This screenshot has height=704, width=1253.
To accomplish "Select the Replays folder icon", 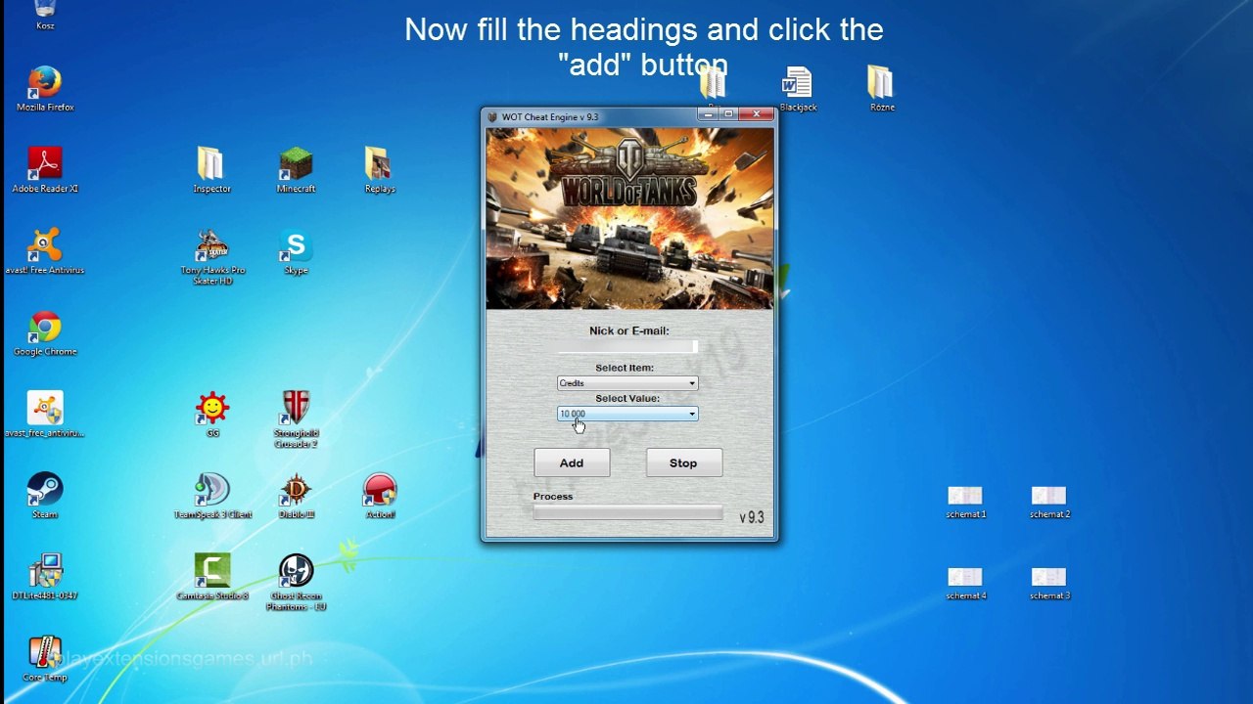I will click(379, 169).
